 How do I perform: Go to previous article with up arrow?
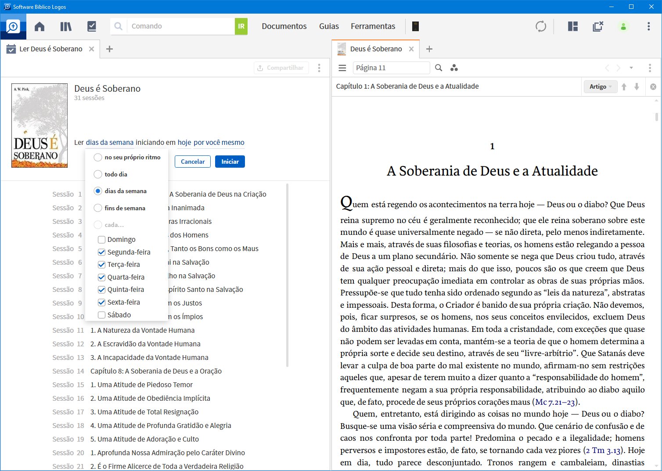click(x=624, y=86)
